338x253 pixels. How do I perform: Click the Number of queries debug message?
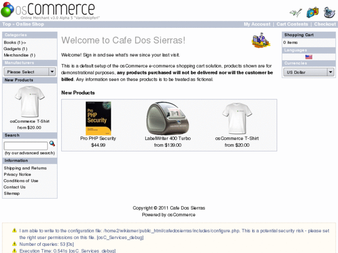click(x=46, y=244)
